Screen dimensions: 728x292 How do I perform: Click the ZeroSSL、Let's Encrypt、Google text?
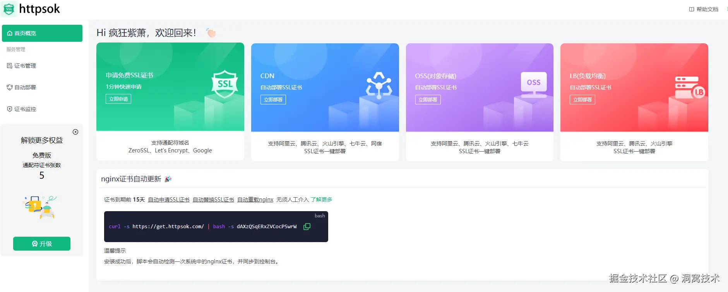170,150
